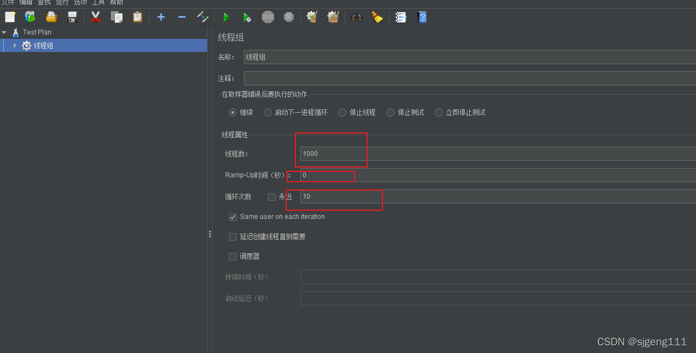The width and height of the screenshot is (696, 353).
Task: Clear all results with double broom
Action: pyautogui.click(x=333, y=17)
